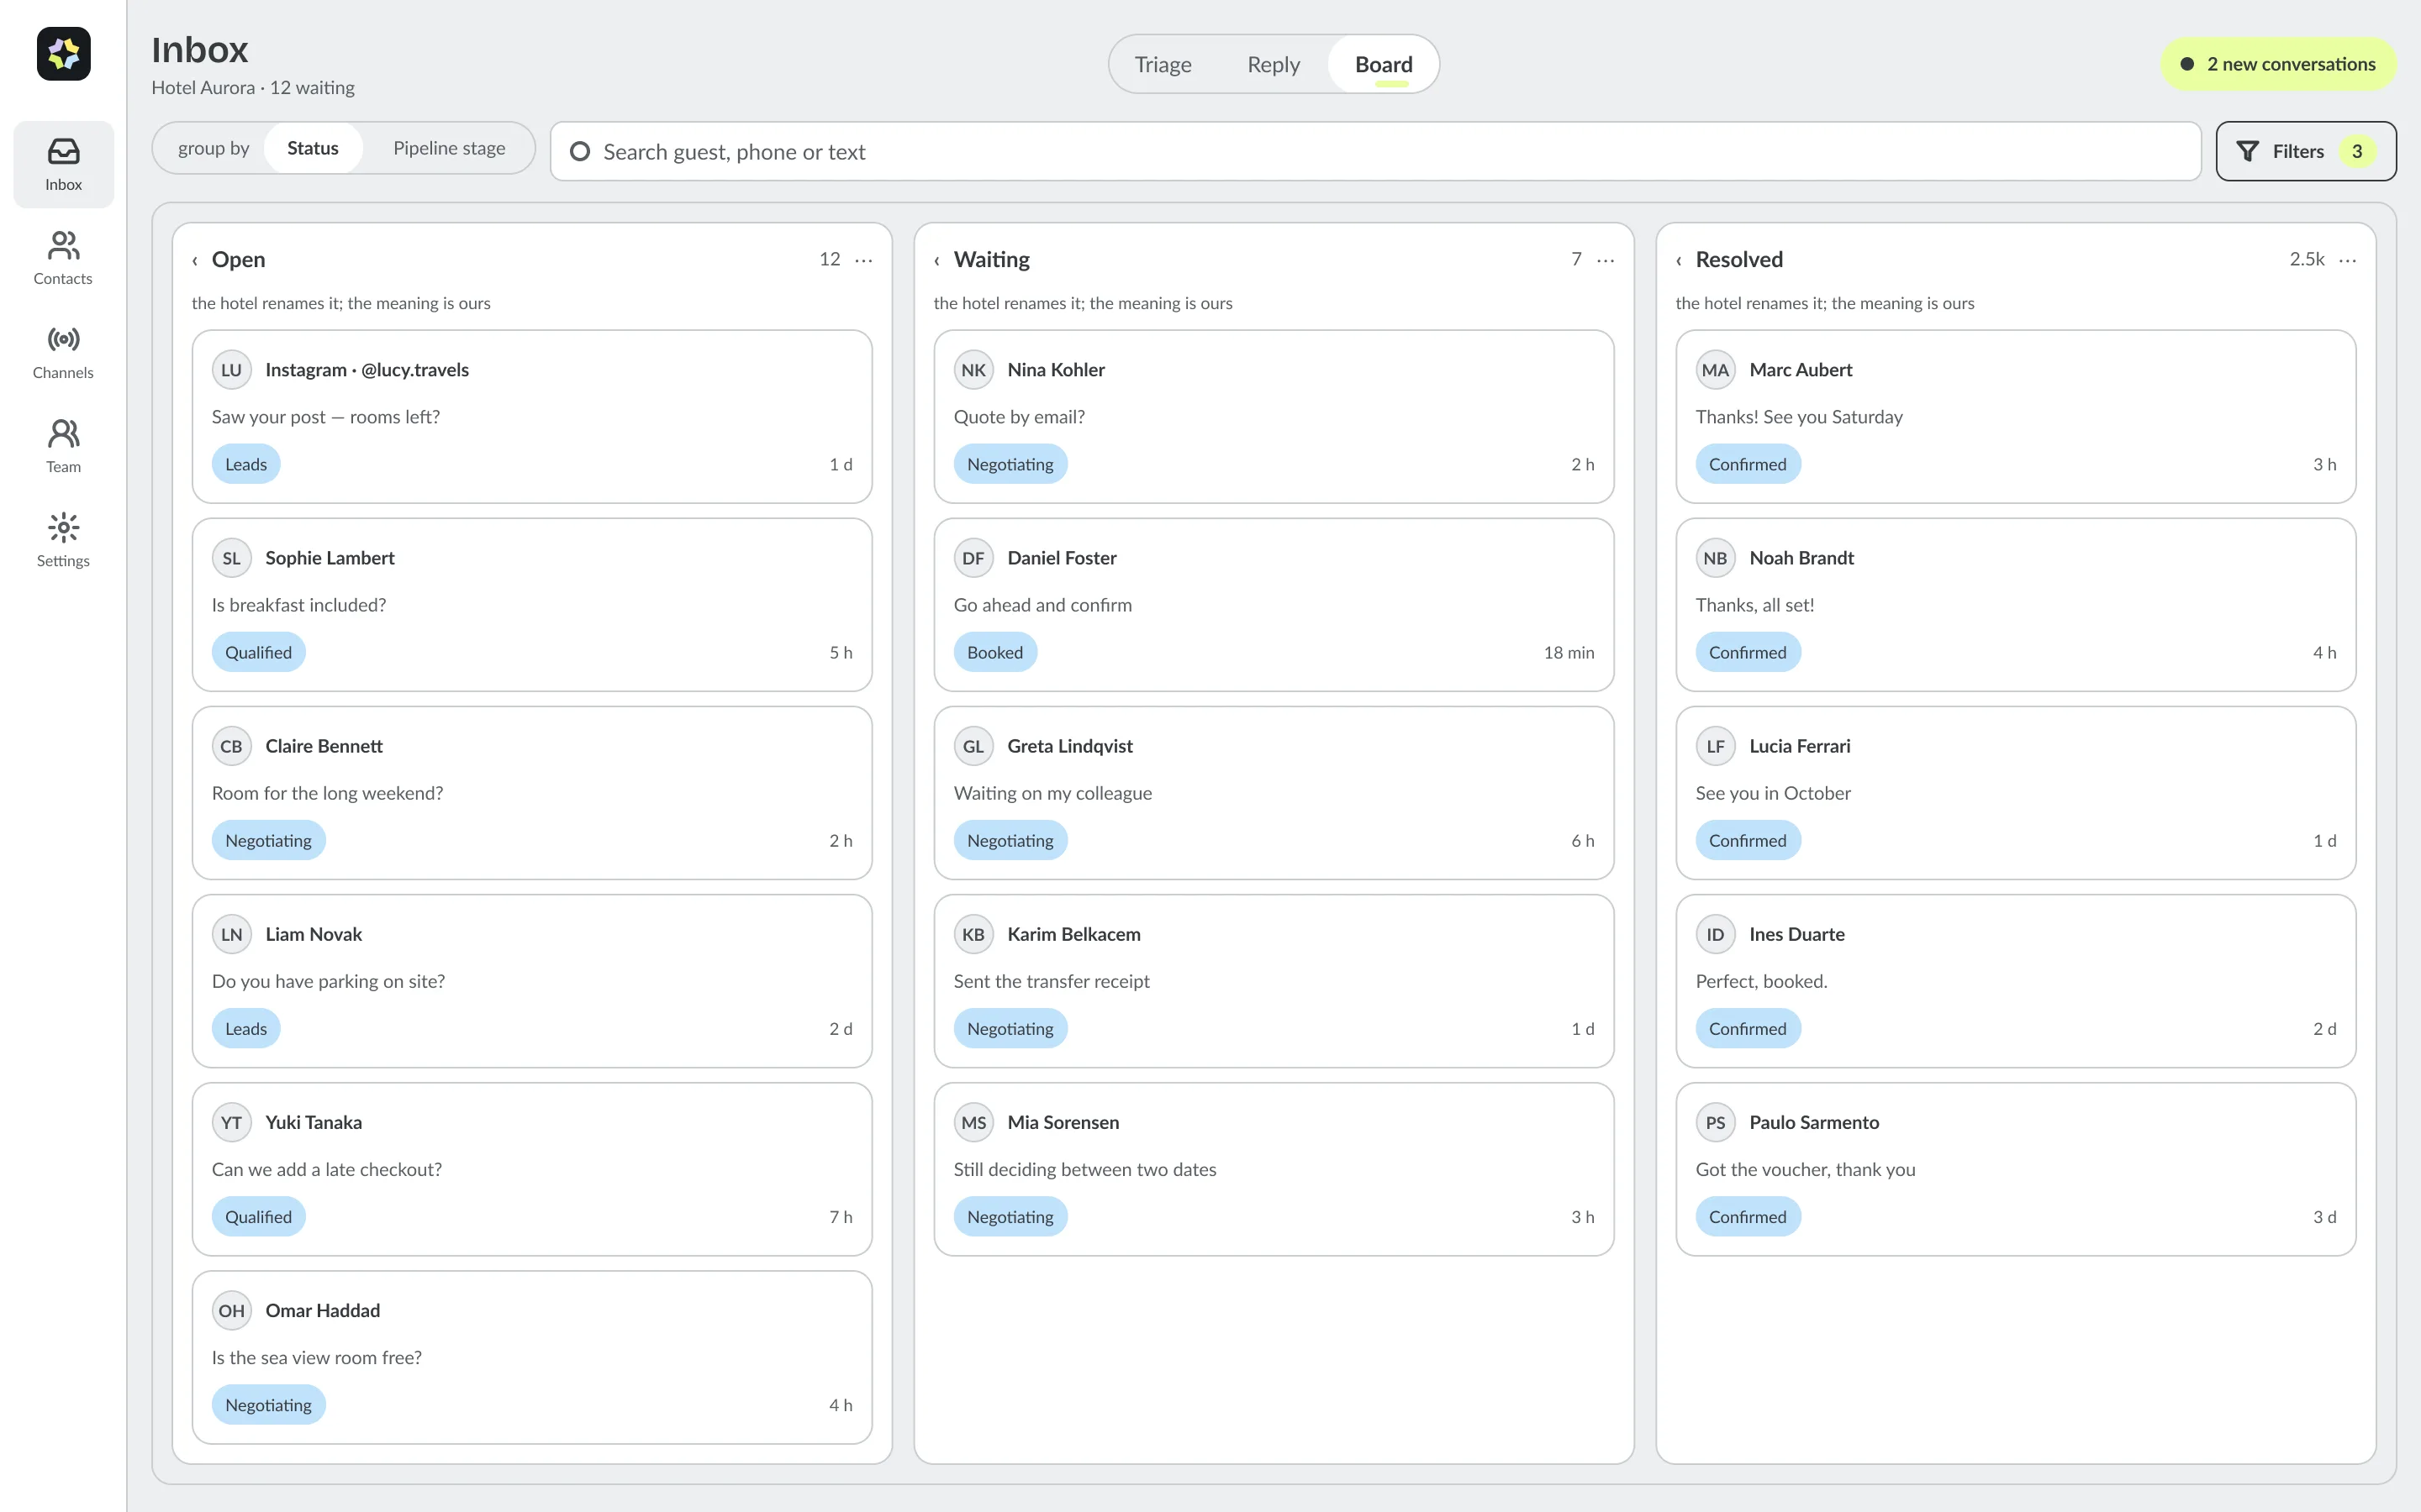Screen dimensions: 2421x1512
Task: Group board by Pipeline stage
Action: (x=449, y=148)
